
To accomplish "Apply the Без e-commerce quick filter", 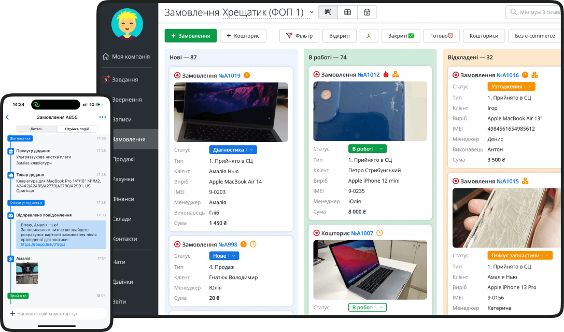I will (535, 36).
